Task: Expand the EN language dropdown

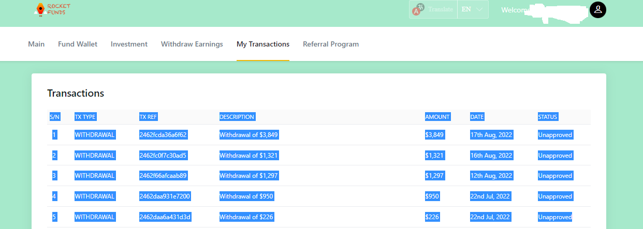Action: [472, 9]
